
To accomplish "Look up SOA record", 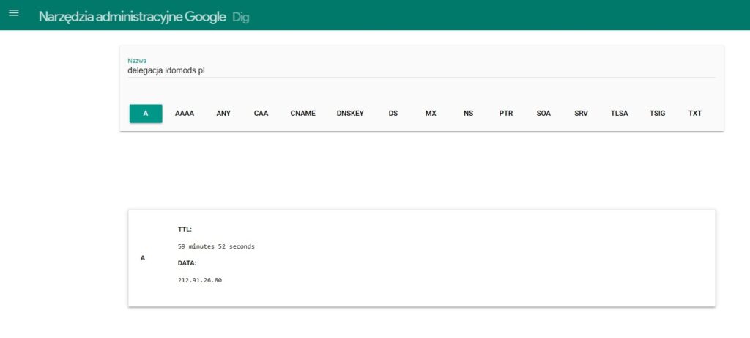I will pos(543,114).
